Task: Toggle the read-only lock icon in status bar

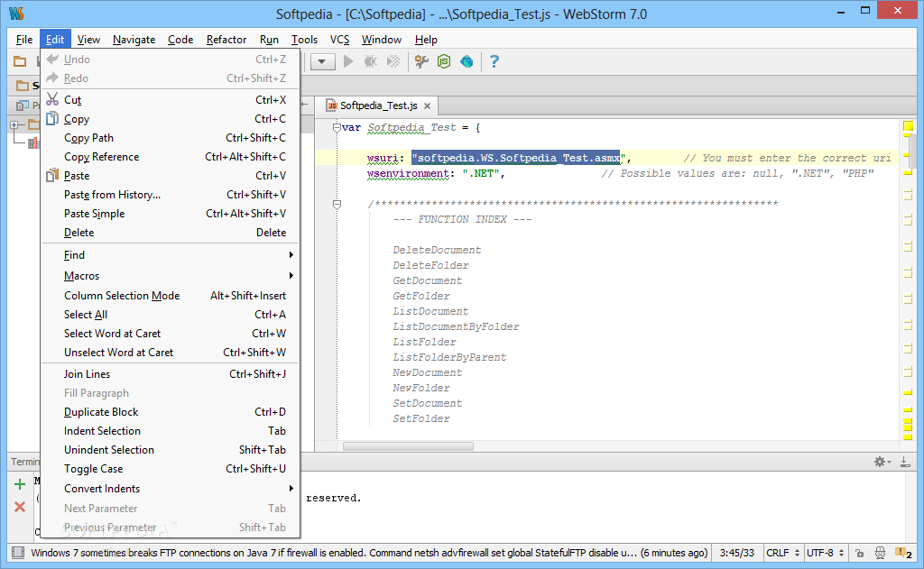Action: tap(860, 553)
